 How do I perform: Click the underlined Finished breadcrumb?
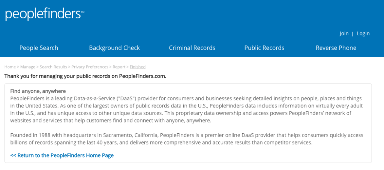[x=138, y=67]
